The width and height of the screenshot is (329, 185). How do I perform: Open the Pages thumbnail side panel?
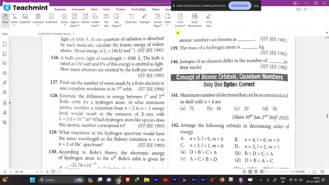click(4, 54)
